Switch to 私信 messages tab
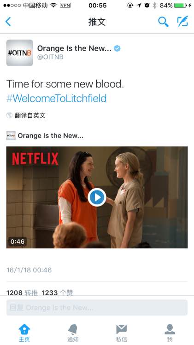 click(x=122, y=333)
